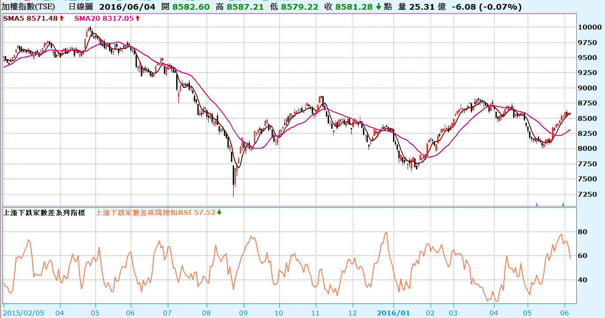Screen dimensions: 605x318
Task: Click the 80 level on RSI axis
Action: click(x=582, y=232)
